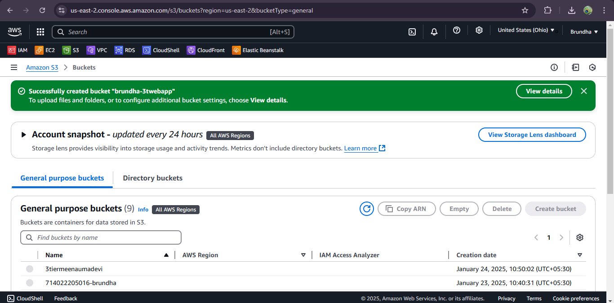Open the settings gear in top bar

(479, 30)
